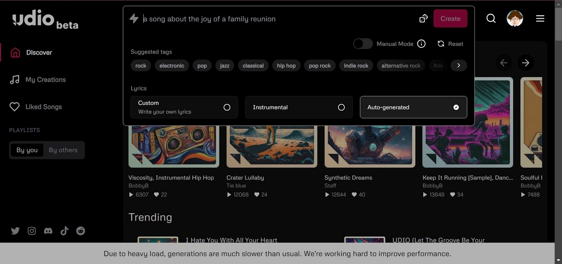Add the hip hop tag
Screen dimensions: 562x264
(x=286, y=65)
